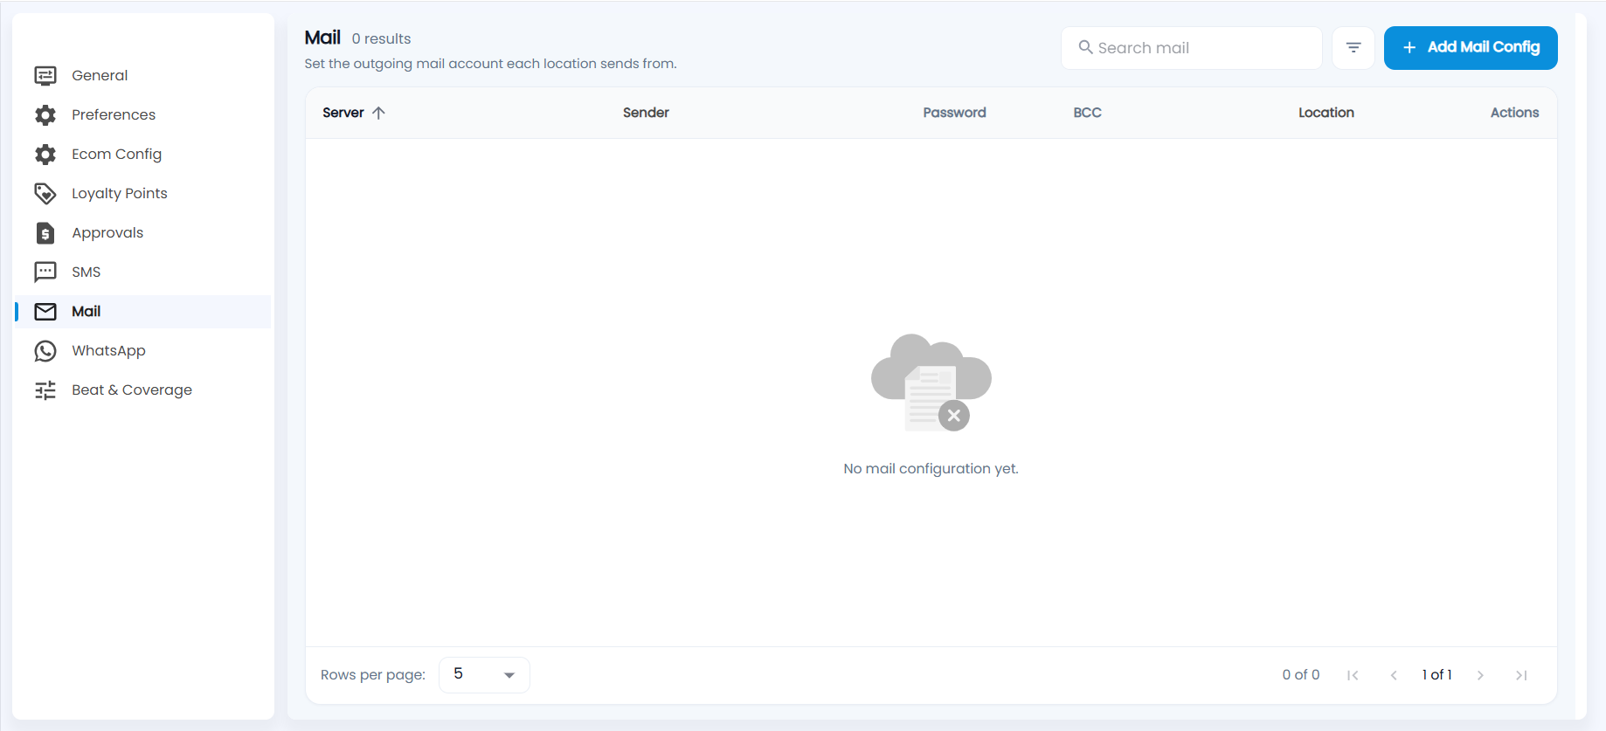1606x731 pixels.
Task: Go to first page icon
Action: [1353, 675]
